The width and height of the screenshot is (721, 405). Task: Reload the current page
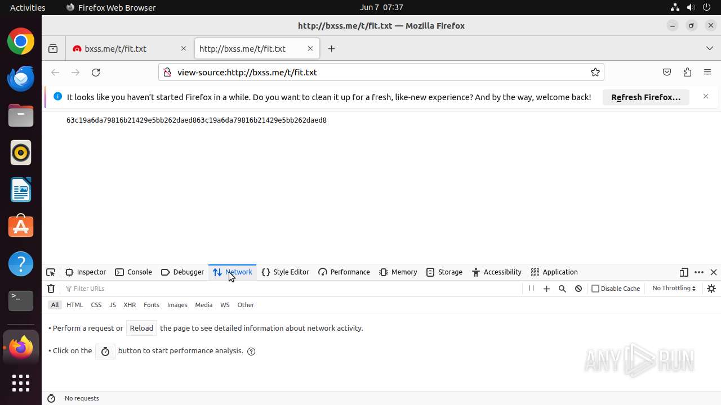coord(96,73)
